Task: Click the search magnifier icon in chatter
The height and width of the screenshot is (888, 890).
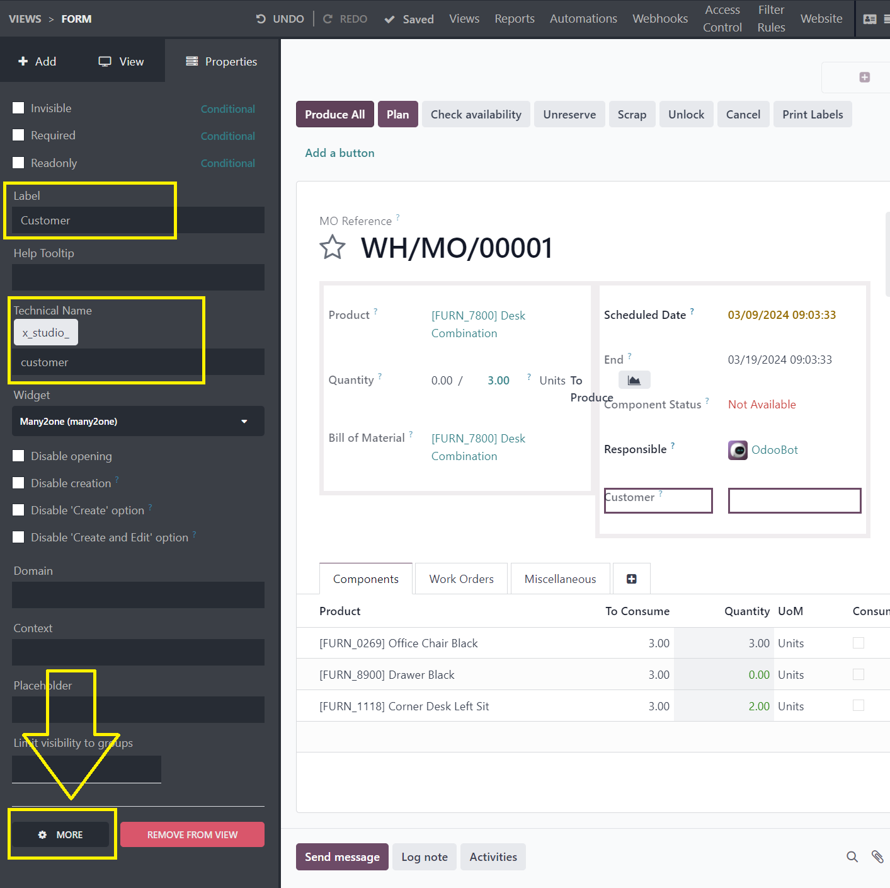Action: (852, 856)
